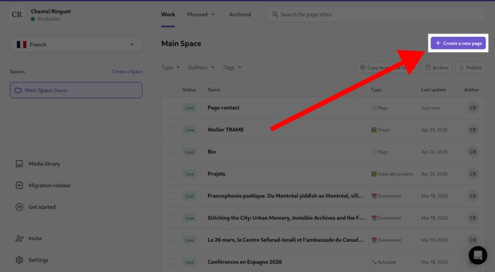Viewport: 495px width, 272px height.
Task: Click the Archive button
Action: [x=437, y=68]
